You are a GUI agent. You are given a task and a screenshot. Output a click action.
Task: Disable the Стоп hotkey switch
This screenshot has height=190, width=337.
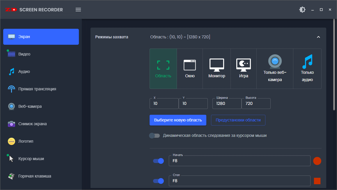point(159,181)
